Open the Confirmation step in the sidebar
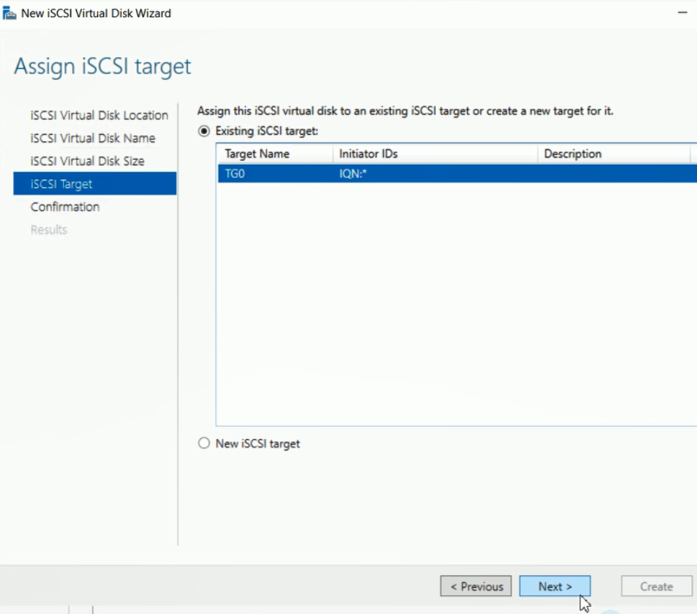The height and width of the screenshot is (614, 697). point(65,207)
